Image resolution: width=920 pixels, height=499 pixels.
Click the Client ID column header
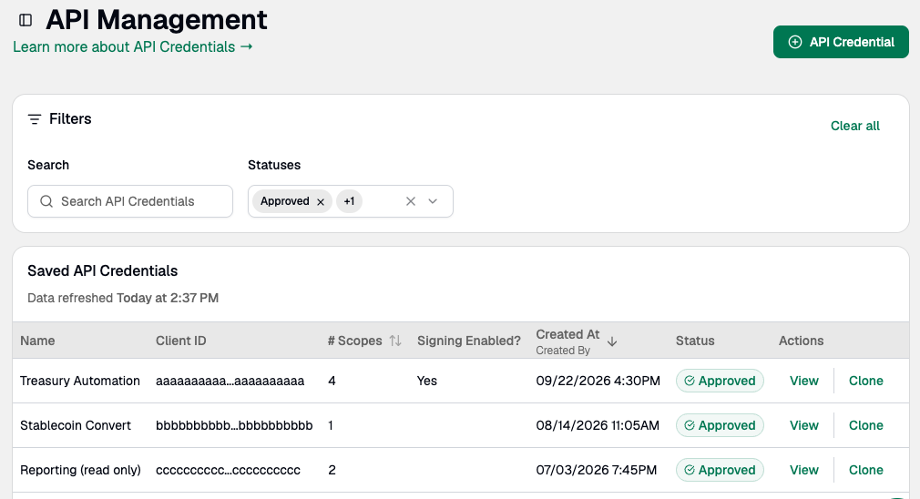coord(180,341)
